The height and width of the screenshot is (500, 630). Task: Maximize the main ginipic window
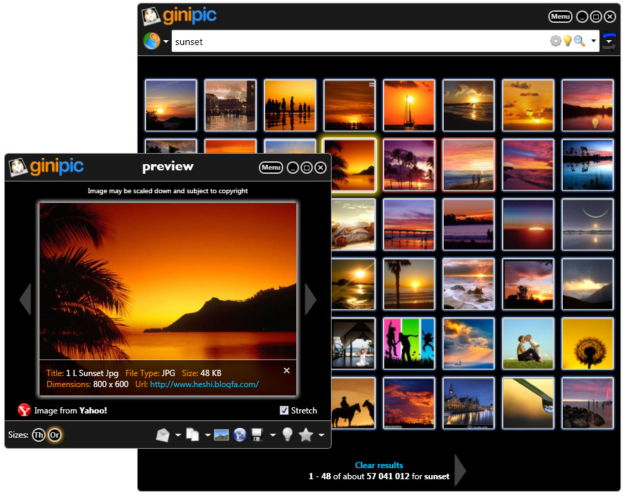tap(596, 17)
